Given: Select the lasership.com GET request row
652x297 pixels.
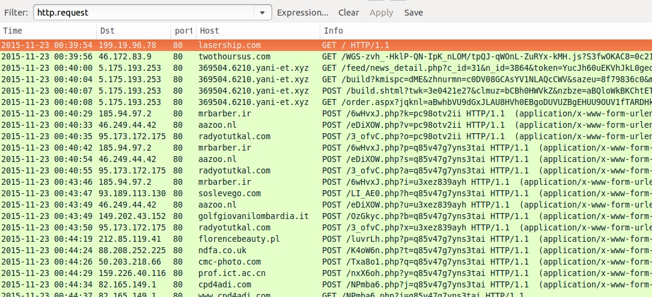Looking at the screenshot, I should [x=230, y=45].
